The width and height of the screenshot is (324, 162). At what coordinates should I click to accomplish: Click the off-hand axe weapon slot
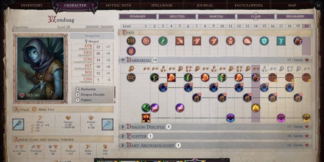point(107,124)
